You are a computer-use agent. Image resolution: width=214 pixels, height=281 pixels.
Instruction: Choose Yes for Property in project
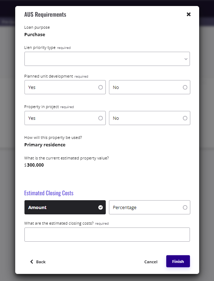[65, 118]
